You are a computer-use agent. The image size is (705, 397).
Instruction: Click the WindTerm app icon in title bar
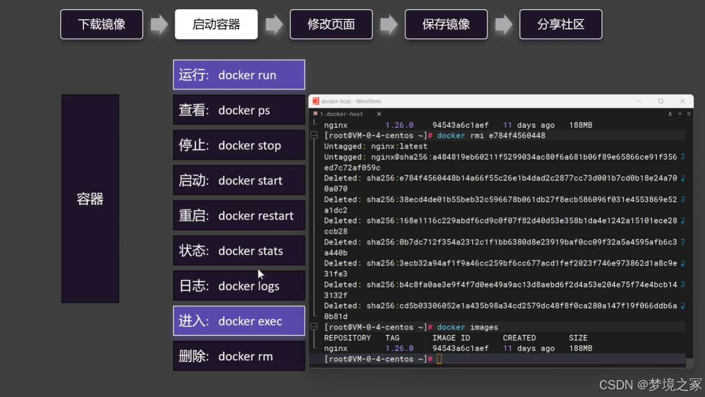(x=315, y=101)
